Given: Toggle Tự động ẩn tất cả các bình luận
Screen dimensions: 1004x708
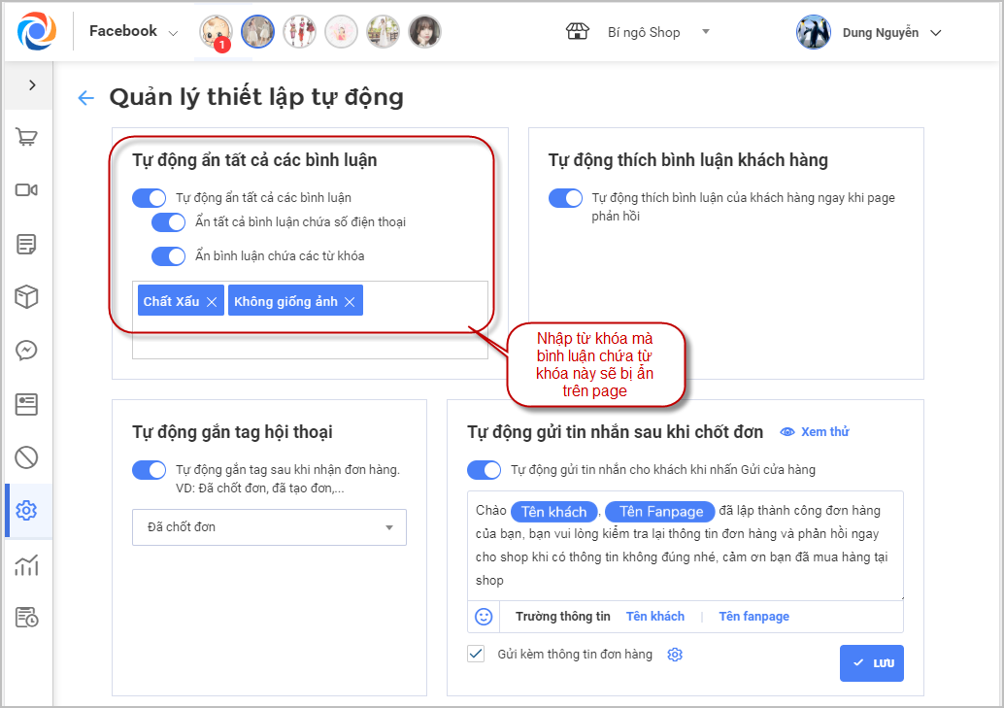Looking at the screenshot, I should (150, 198).
